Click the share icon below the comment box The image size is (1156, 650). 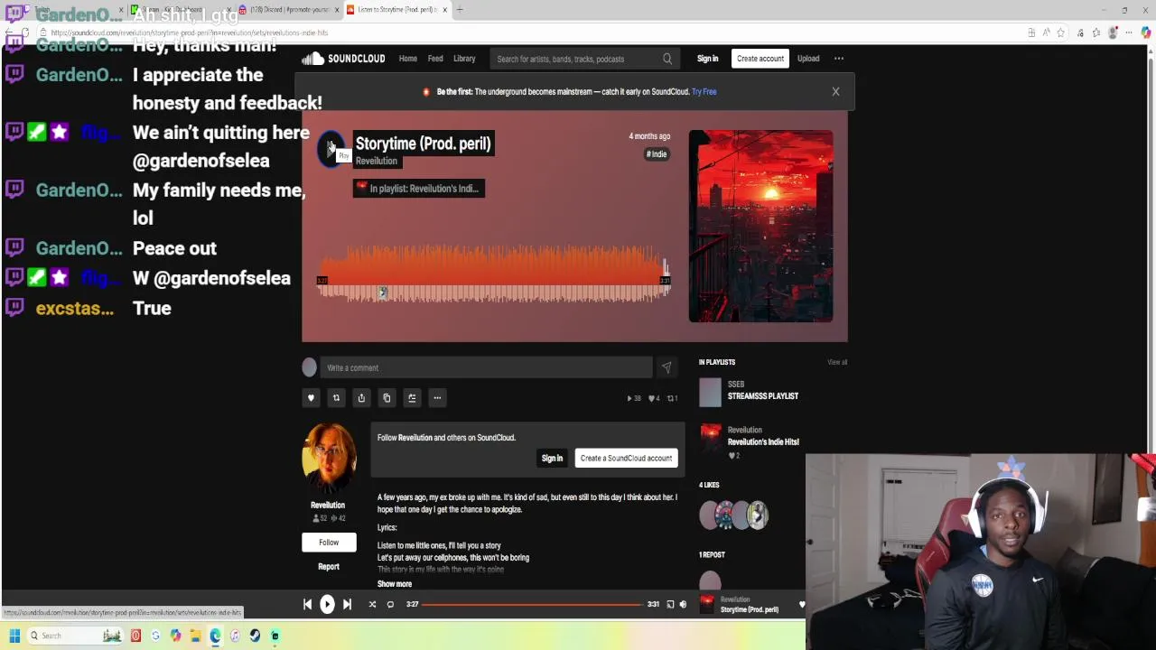click(x=361, y=398)
